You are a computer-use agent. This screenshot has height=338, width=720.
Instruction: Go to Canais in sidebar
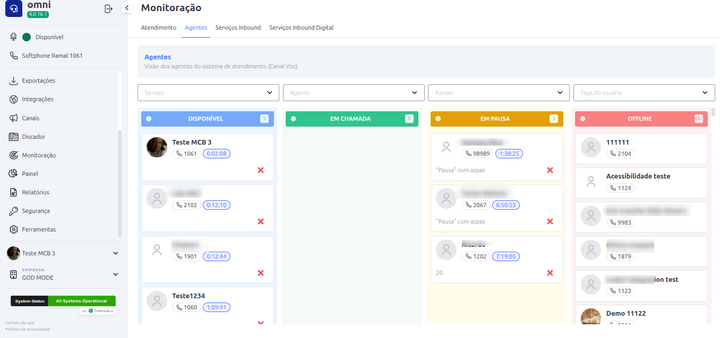30,118
